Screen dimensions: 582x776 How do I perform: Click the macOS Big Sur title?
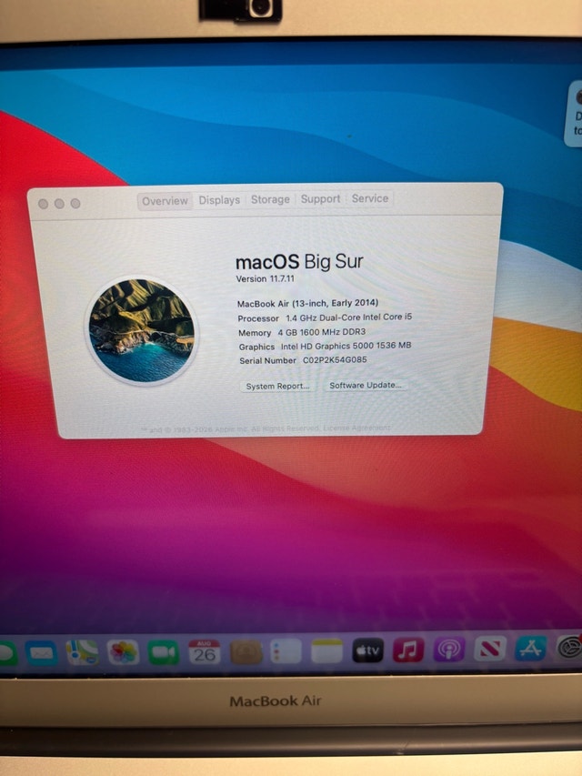tap(299, 262)
